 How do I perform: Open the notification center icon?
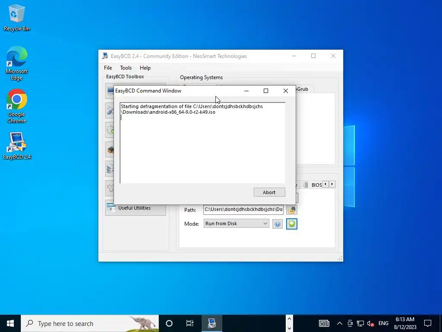[x=428, y=323]
